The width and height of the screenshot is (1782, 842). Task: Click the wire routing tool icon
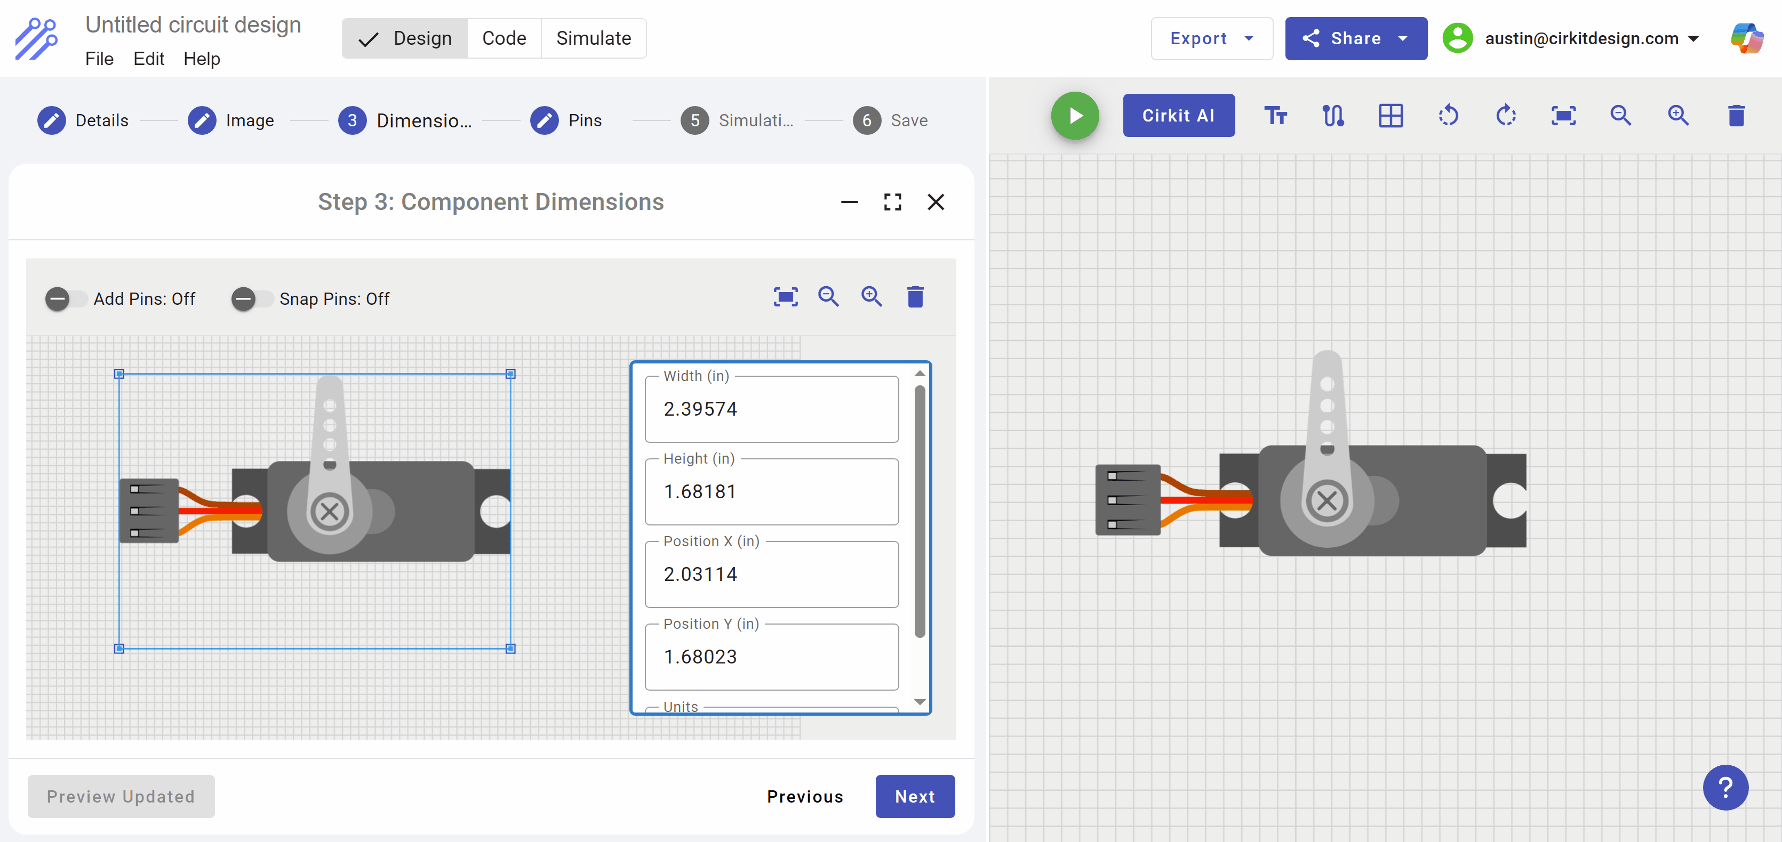pyautogui.click(x=1332, y=116)
